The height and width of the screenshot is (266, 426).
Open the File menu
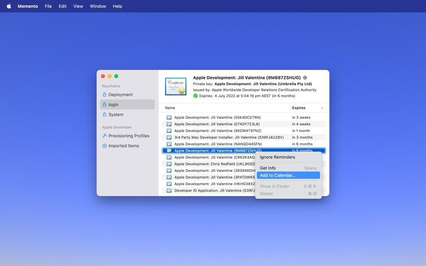point(48,6)
